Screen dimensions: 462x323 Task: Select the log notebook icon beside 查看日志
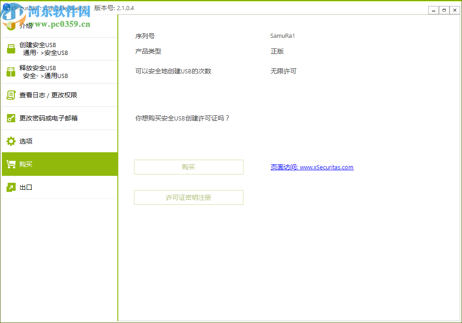coord(11,95)
